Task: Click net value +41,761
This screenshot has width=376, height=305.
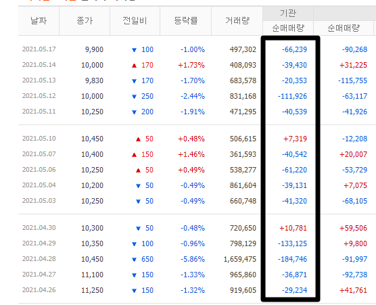Action: (x=354, y=290)
